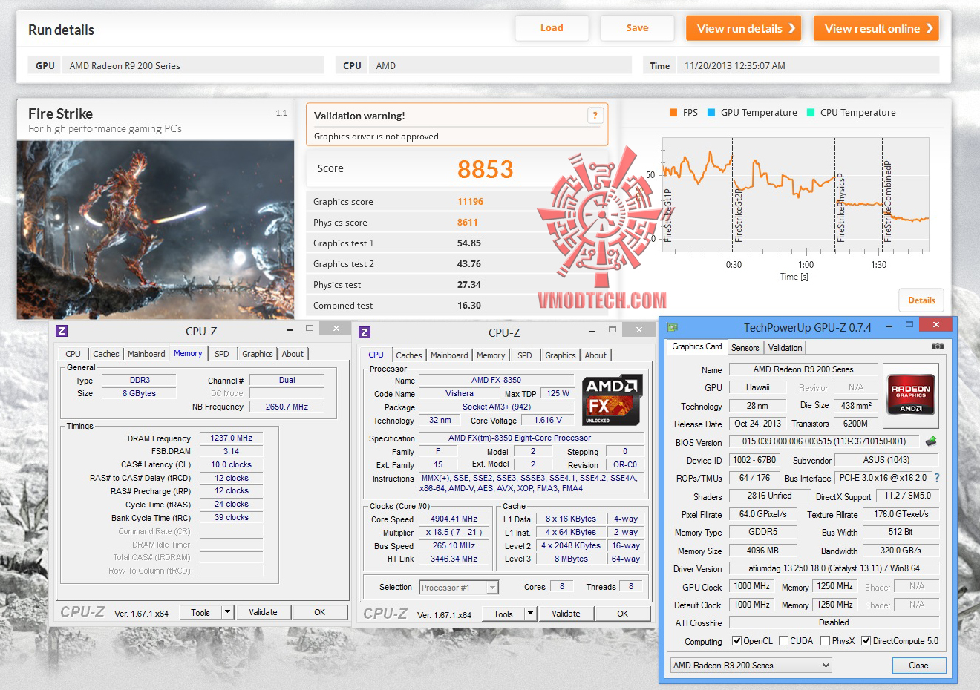This screenshot has width=980, height=690.
Task: Save the BIOS using the green chip icon
Action: click(931, 441)
